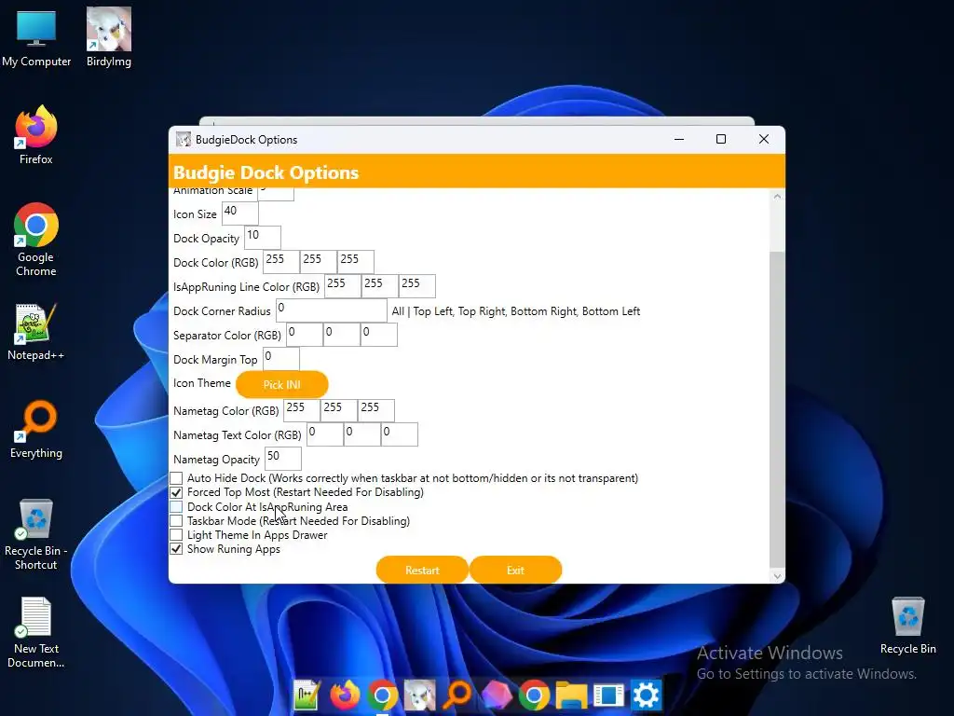Click IsAppRuning Line Color red field
Image resolution: width=954 pixels, height=716 pixels.
(x=343, y=286)
